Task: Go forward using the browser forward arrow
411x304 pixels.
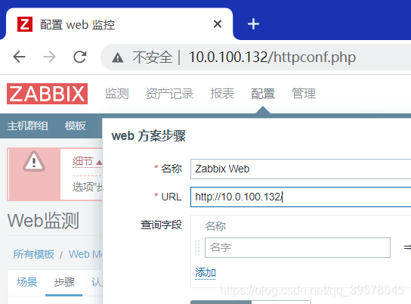Action: pyautogui.click(x=50, y=57)
